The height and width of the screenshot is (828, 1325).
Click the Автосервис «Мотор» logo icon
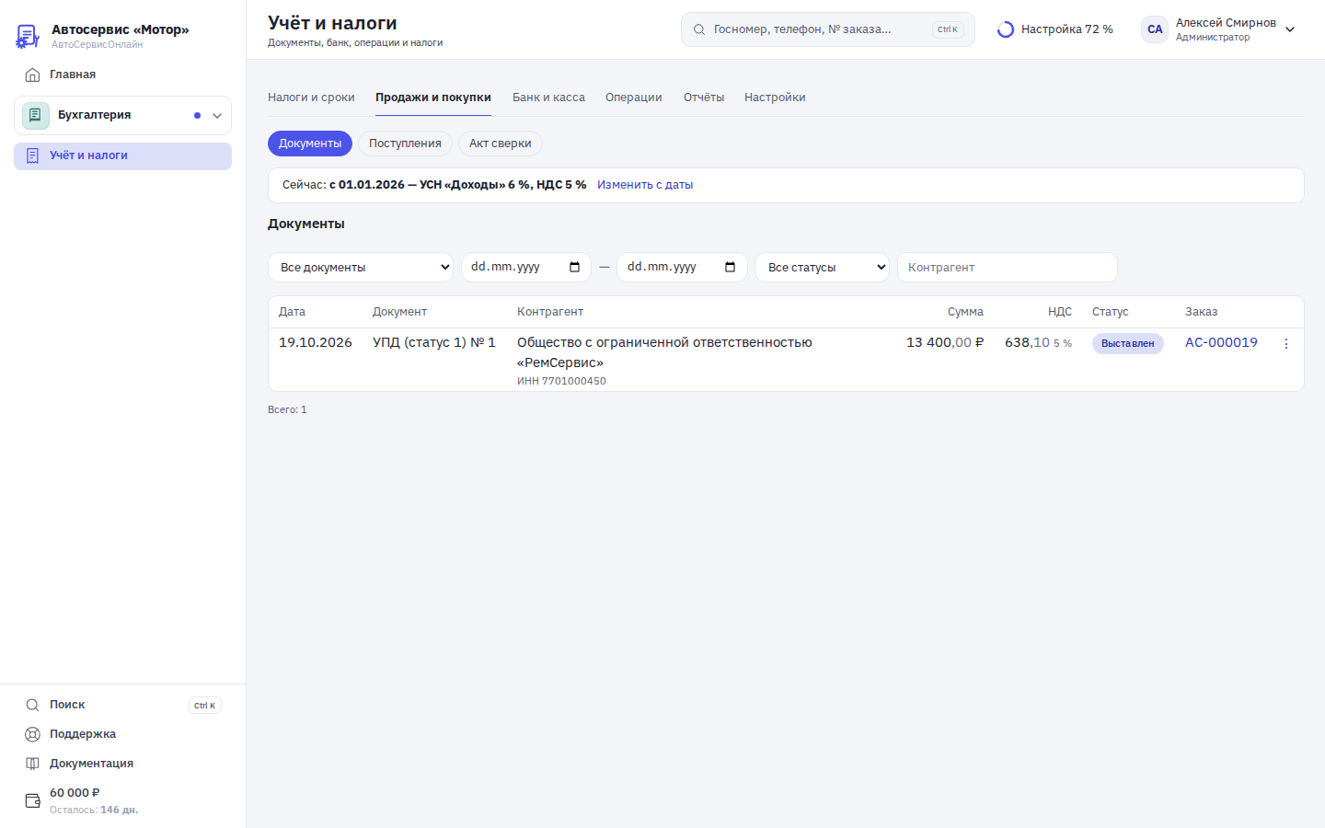point(28,37)
